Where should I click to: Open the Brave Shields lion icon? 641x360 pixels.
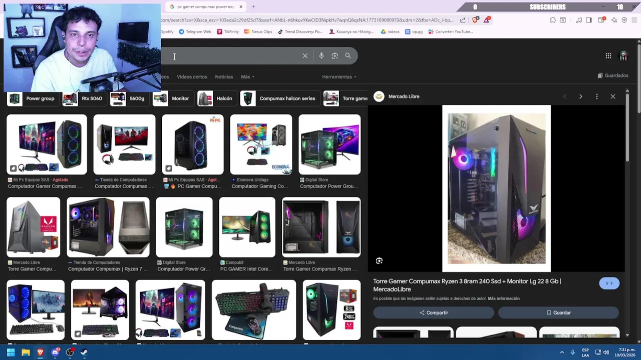475,20
